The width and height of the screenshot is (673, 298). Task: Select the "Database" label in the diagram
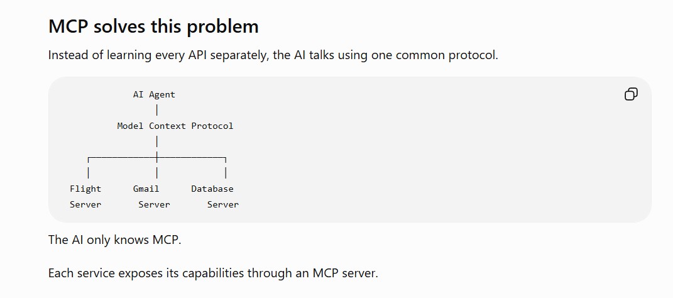point(212,189)
